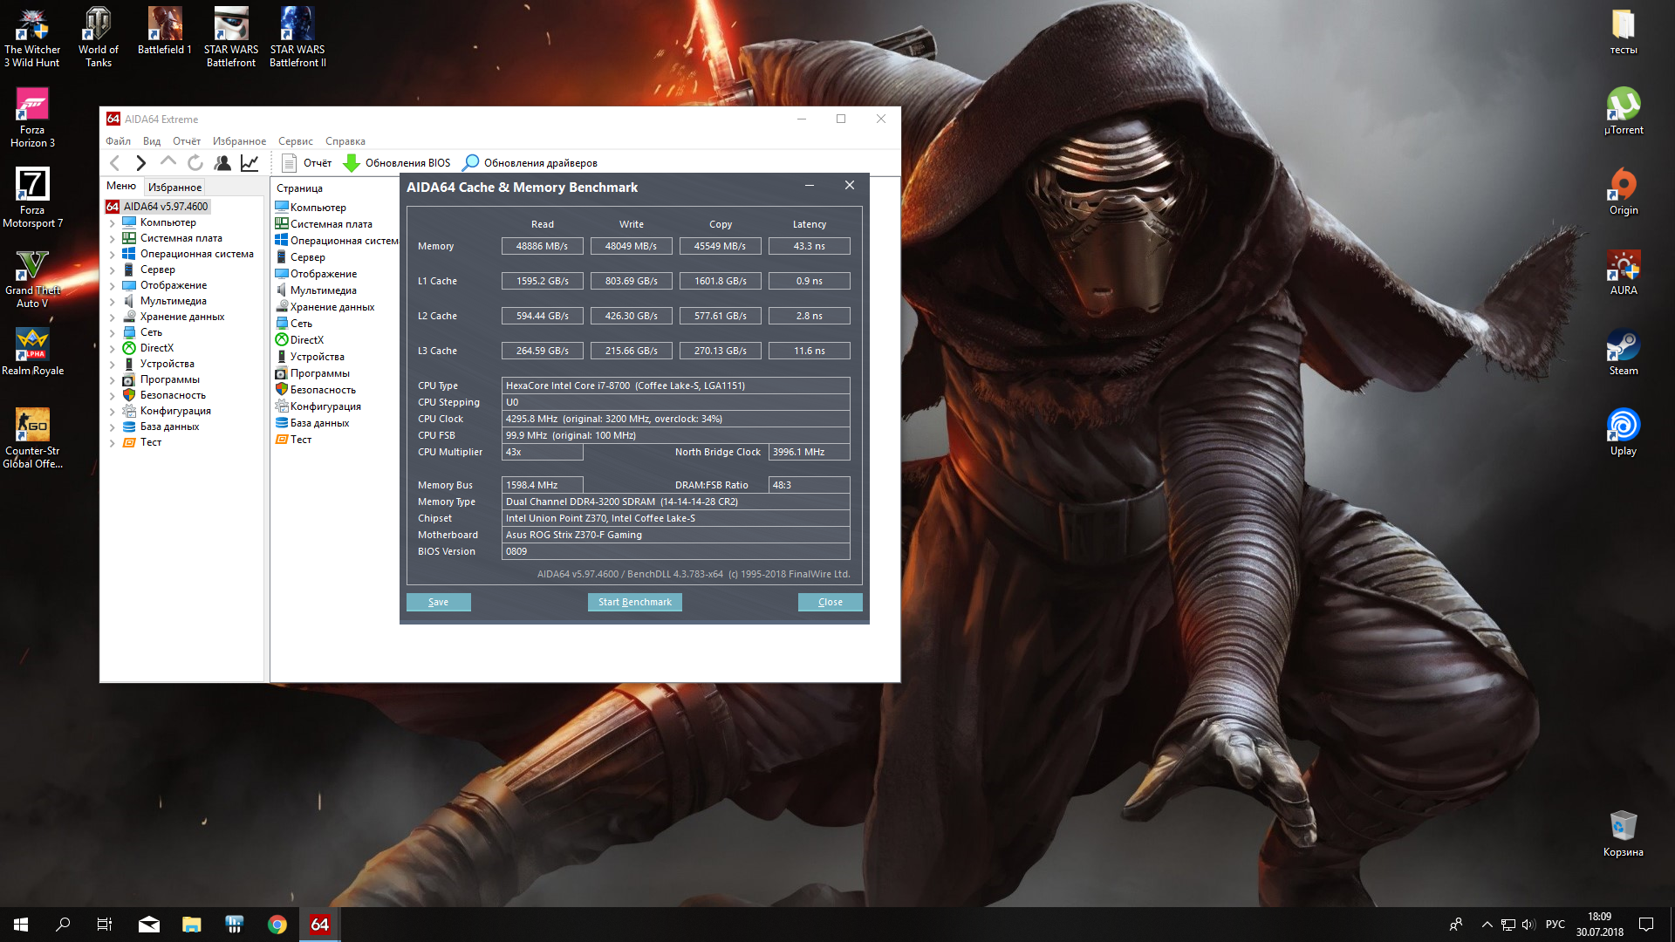Open the graph chart icon in toolbar
1675x942 pixels.
(x=250, y=163)
